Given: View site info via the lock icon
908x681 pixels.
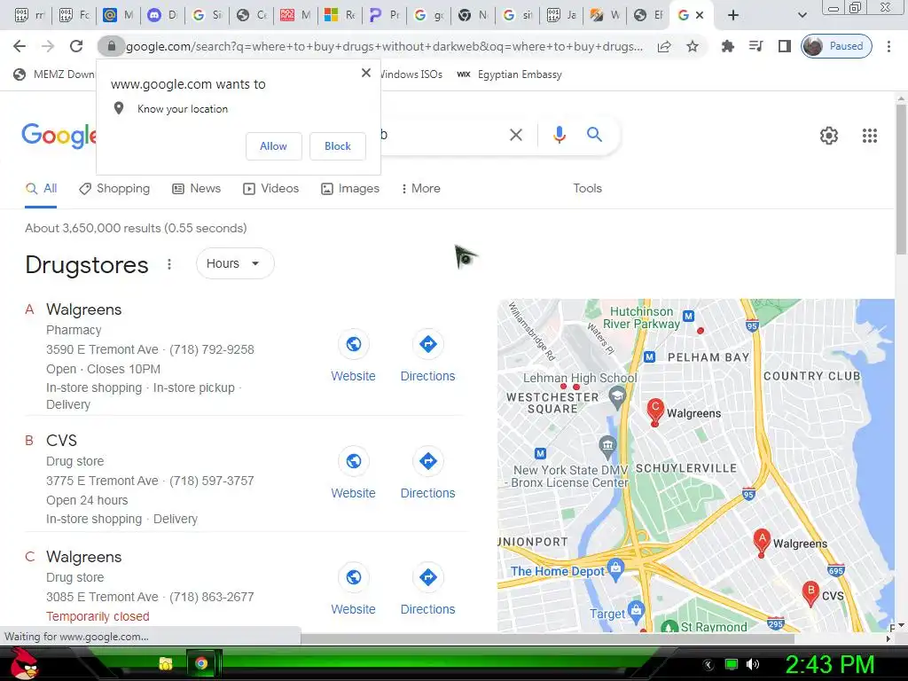Looking at the screenshot, I should (111, 46).
